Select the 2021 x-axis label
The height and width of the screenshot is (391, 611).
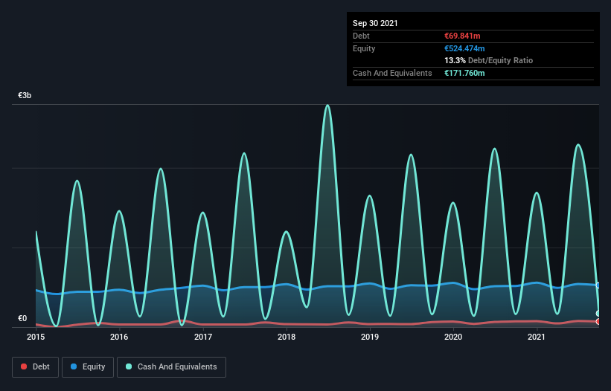(x=537, y=337)
